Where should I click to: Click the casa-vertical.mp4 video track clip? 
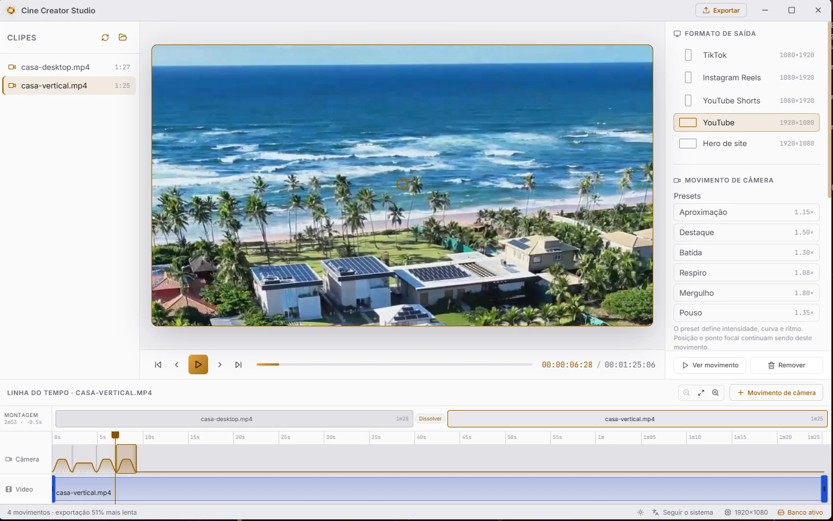[439, 489]
